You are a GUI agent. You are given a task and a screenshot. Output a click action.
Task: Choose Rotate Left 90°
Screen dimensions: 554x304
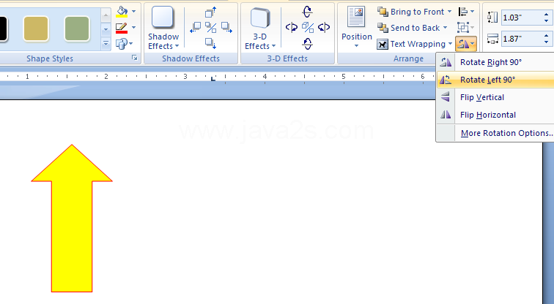click(495, 80)
